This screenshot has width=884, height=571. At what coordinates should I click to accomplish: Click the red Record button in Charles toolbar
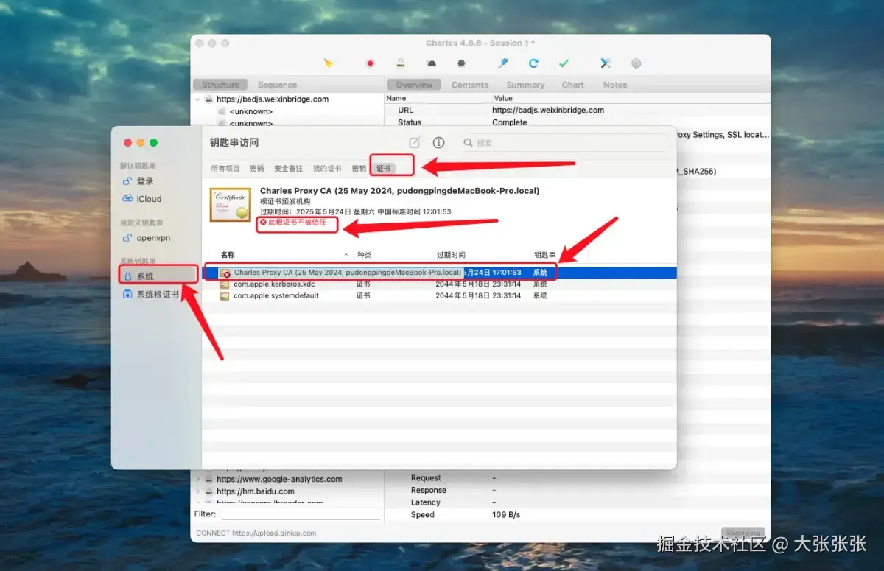(x=370, y=63)
